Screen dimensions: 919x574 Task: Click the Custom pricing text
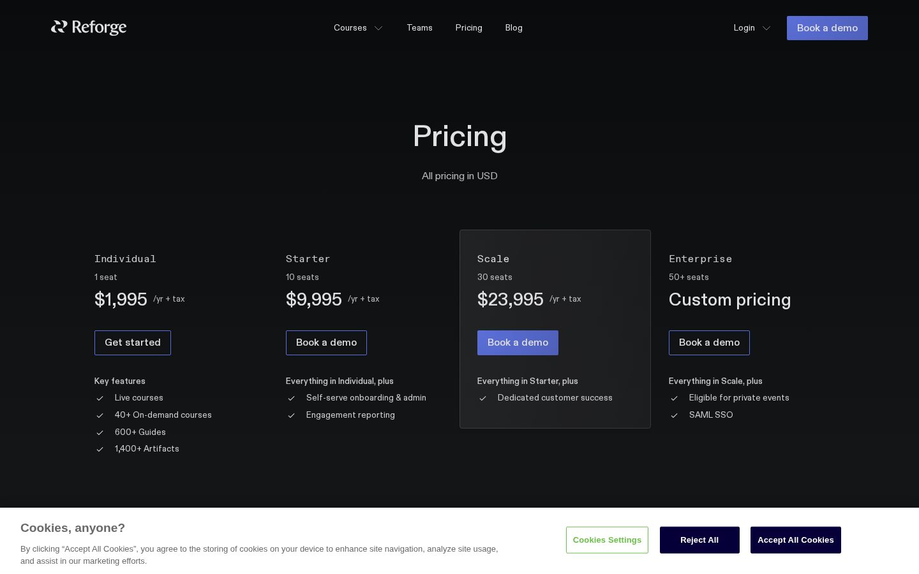[729, 300]
